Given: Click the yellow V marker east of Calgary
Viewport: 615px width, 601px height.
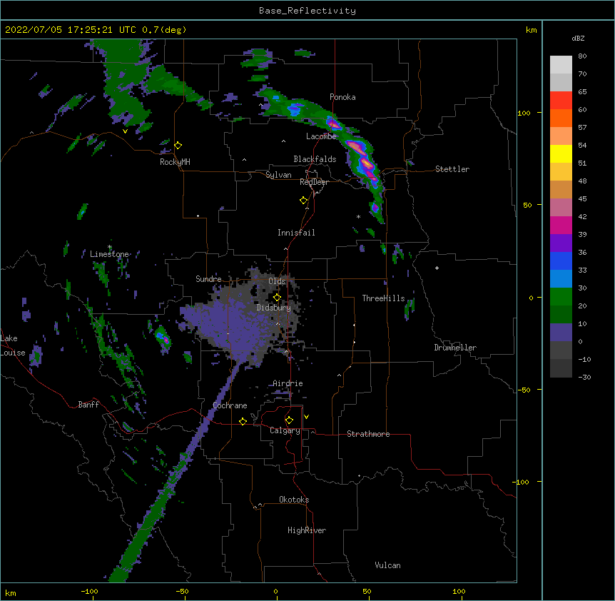Looking at the screenshot, I should pyautogui.click(x=306, y=417).
